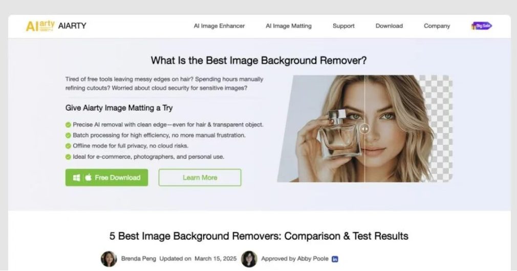Open the Download menu item
The width and height of the screenshot is (517, 271).
[x=389, y=26]
